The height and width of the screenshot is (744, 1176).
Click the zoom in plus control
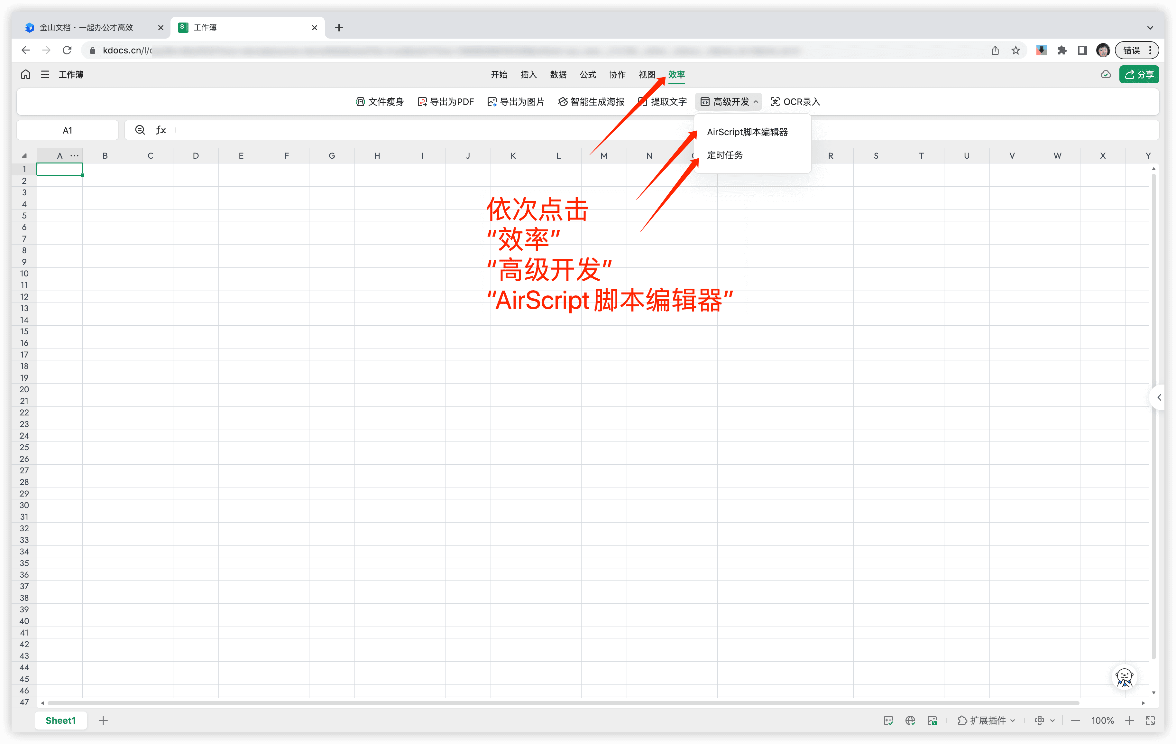point(1129,721)
